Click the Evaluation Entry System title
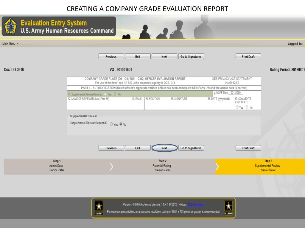Image resolution: width=305 pixels, height=228 pixels. click(54, 23)
